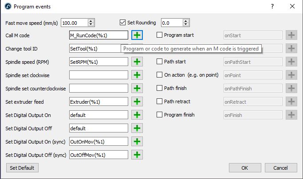This screenshot has height=179, width=303.
Task: Tick the Path retract checkbox
Action: tap(160, 101)
